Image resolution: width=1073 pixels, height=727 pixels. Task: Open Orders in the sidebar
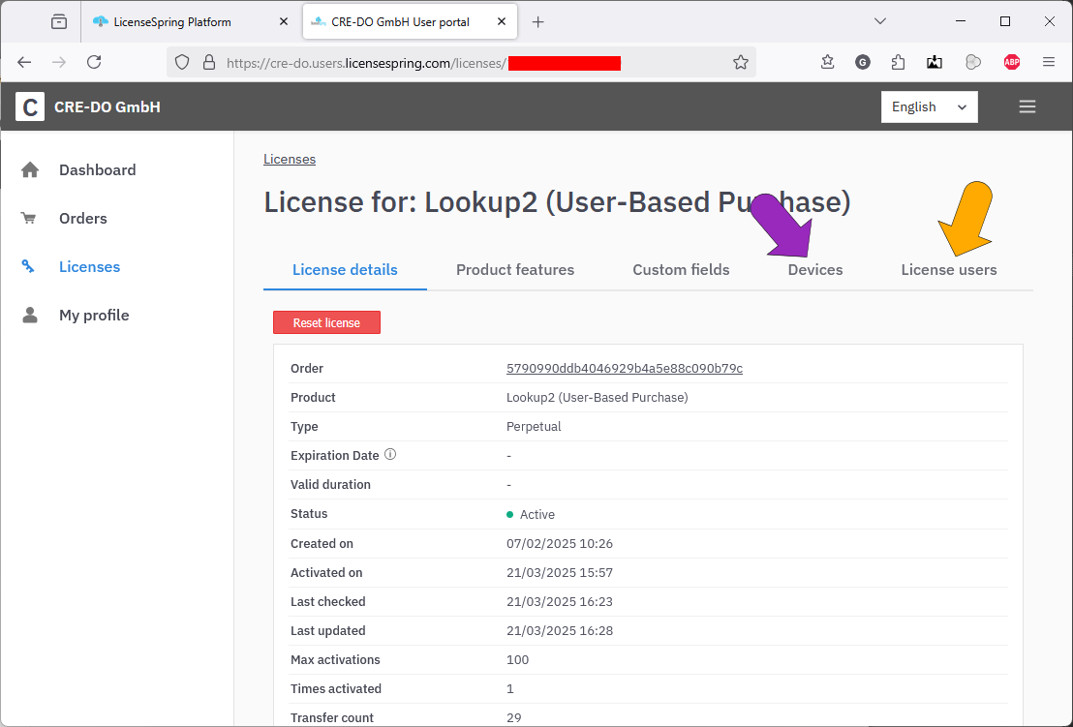83,218
